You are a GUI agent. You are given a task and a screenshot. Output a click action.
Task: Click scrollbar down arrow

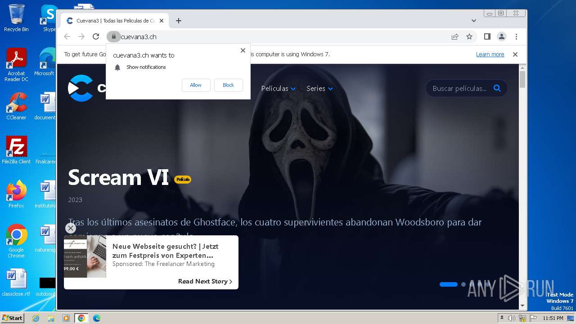(x=522, y=306)
